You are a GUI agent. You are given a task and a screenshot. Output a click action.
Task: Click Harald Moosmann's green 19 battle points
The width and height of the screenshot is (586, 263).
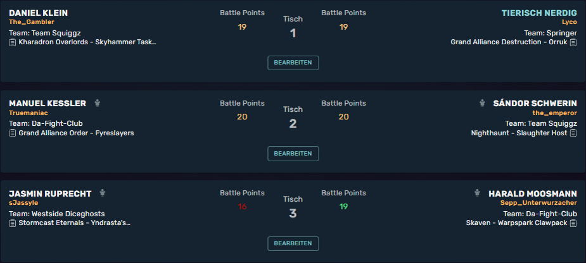(x=343, y=207)
